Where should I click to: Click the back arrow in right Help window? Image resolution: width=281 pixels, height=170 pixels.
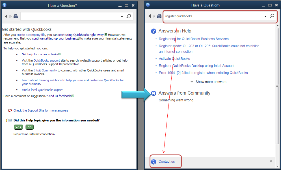pyautogui.click(x=150, y=16)
